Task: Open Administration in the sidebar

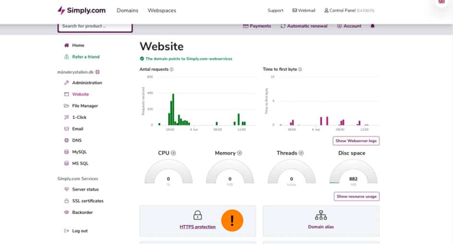Action: [87, 82]
